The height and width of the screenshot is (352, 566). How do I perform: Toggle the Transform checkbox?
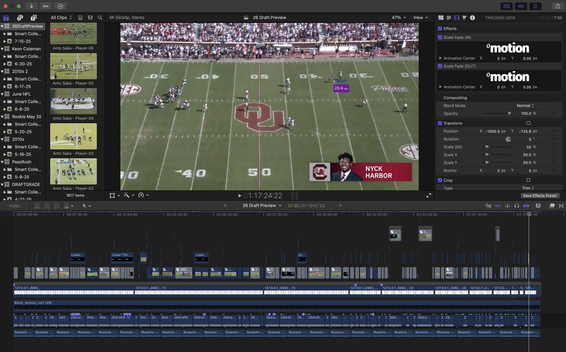click(440, 123)
